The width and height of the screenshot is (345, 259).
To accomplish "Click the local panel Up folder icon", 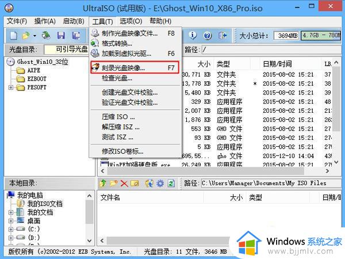I will pos(103,183).
